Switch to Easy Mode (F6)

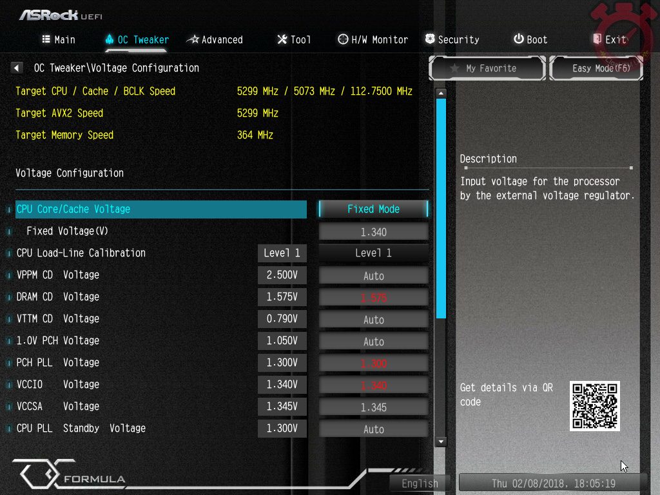[x=596, y=68]
